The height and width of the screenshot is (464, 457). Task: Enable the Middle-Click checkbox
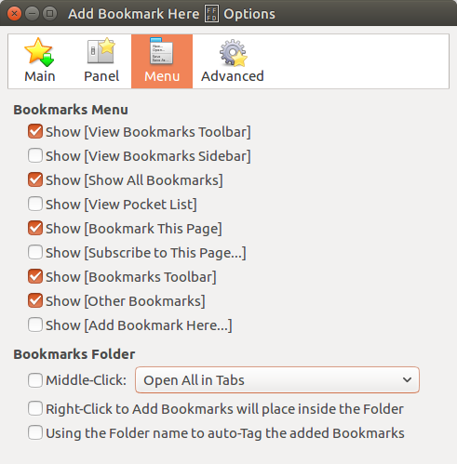(35, 380)
